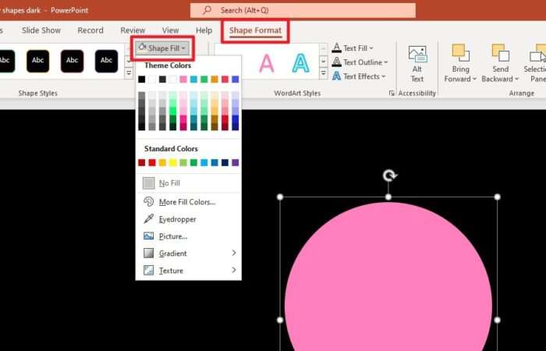Image resolution: width=546 pixels, height=351 pixels.
Task: Pick the dark red standard color
Action: click(x=141, y=162)
